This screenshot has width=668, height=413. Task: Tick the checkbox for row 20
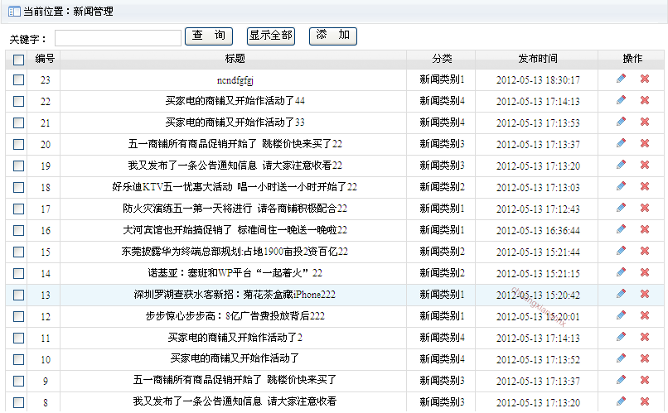(18, 145)
